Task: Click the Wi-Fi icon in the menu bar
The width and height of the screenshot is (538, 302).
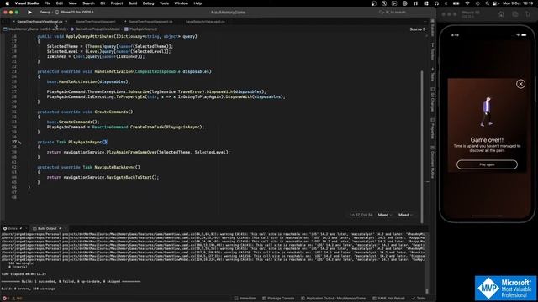Action: click(x=467, y=3)
